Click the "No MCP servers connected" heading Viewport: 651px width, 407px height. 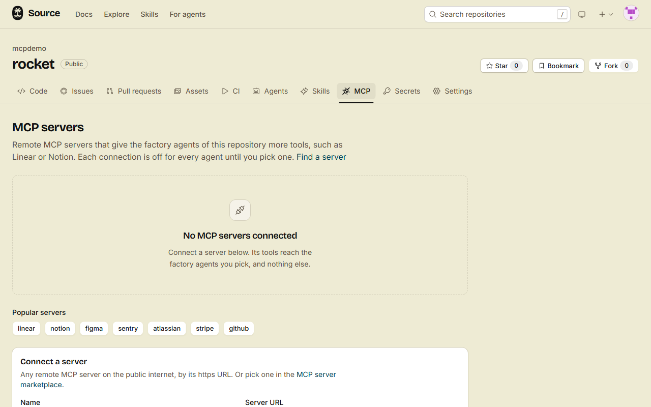point(240,236)
